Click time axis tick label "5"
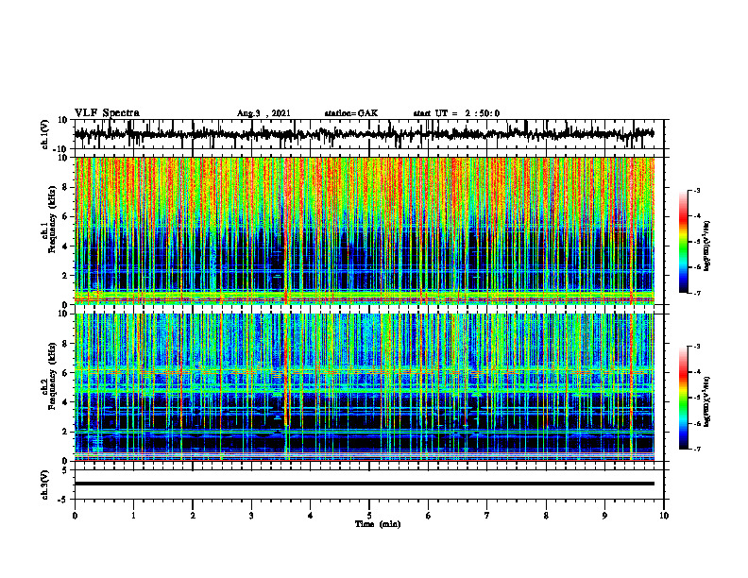Viewport: 748px width, 578px height. pyautogui.click(x=369, y=516)
